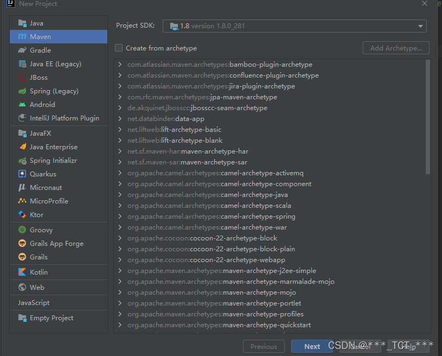Expand jbosscc-seam-archetype node
442x356 pixels.
coord(120,108)
